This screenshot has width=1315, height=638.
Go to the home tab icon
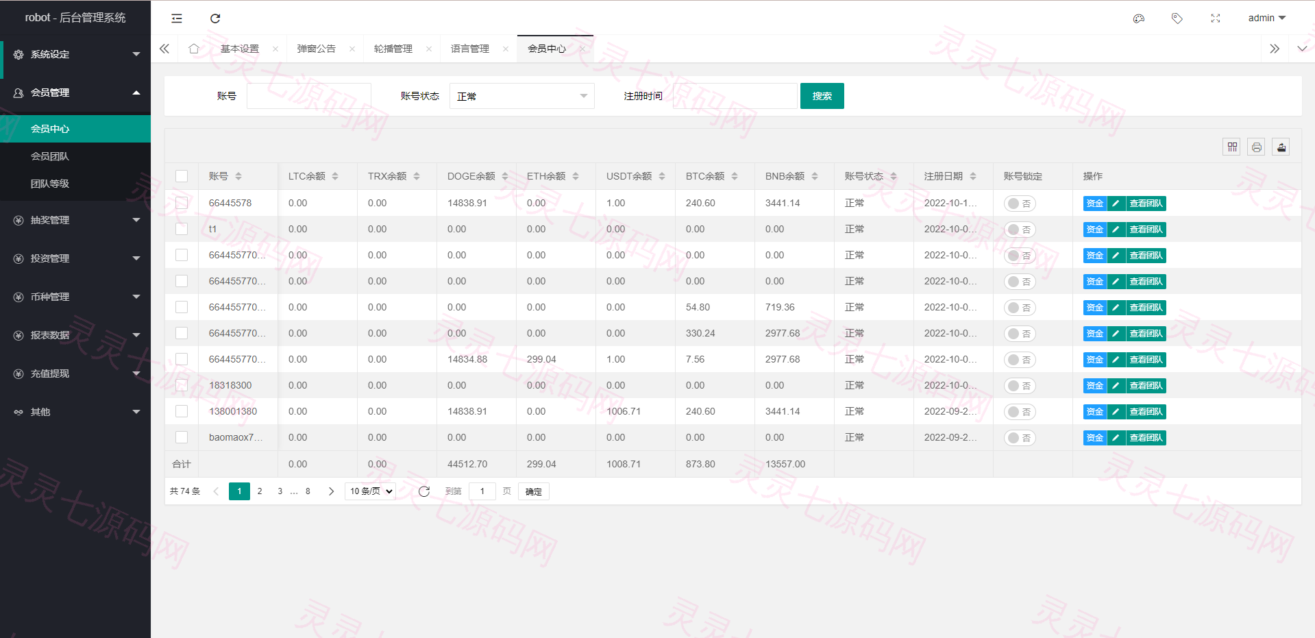click(x=194, y=49)
